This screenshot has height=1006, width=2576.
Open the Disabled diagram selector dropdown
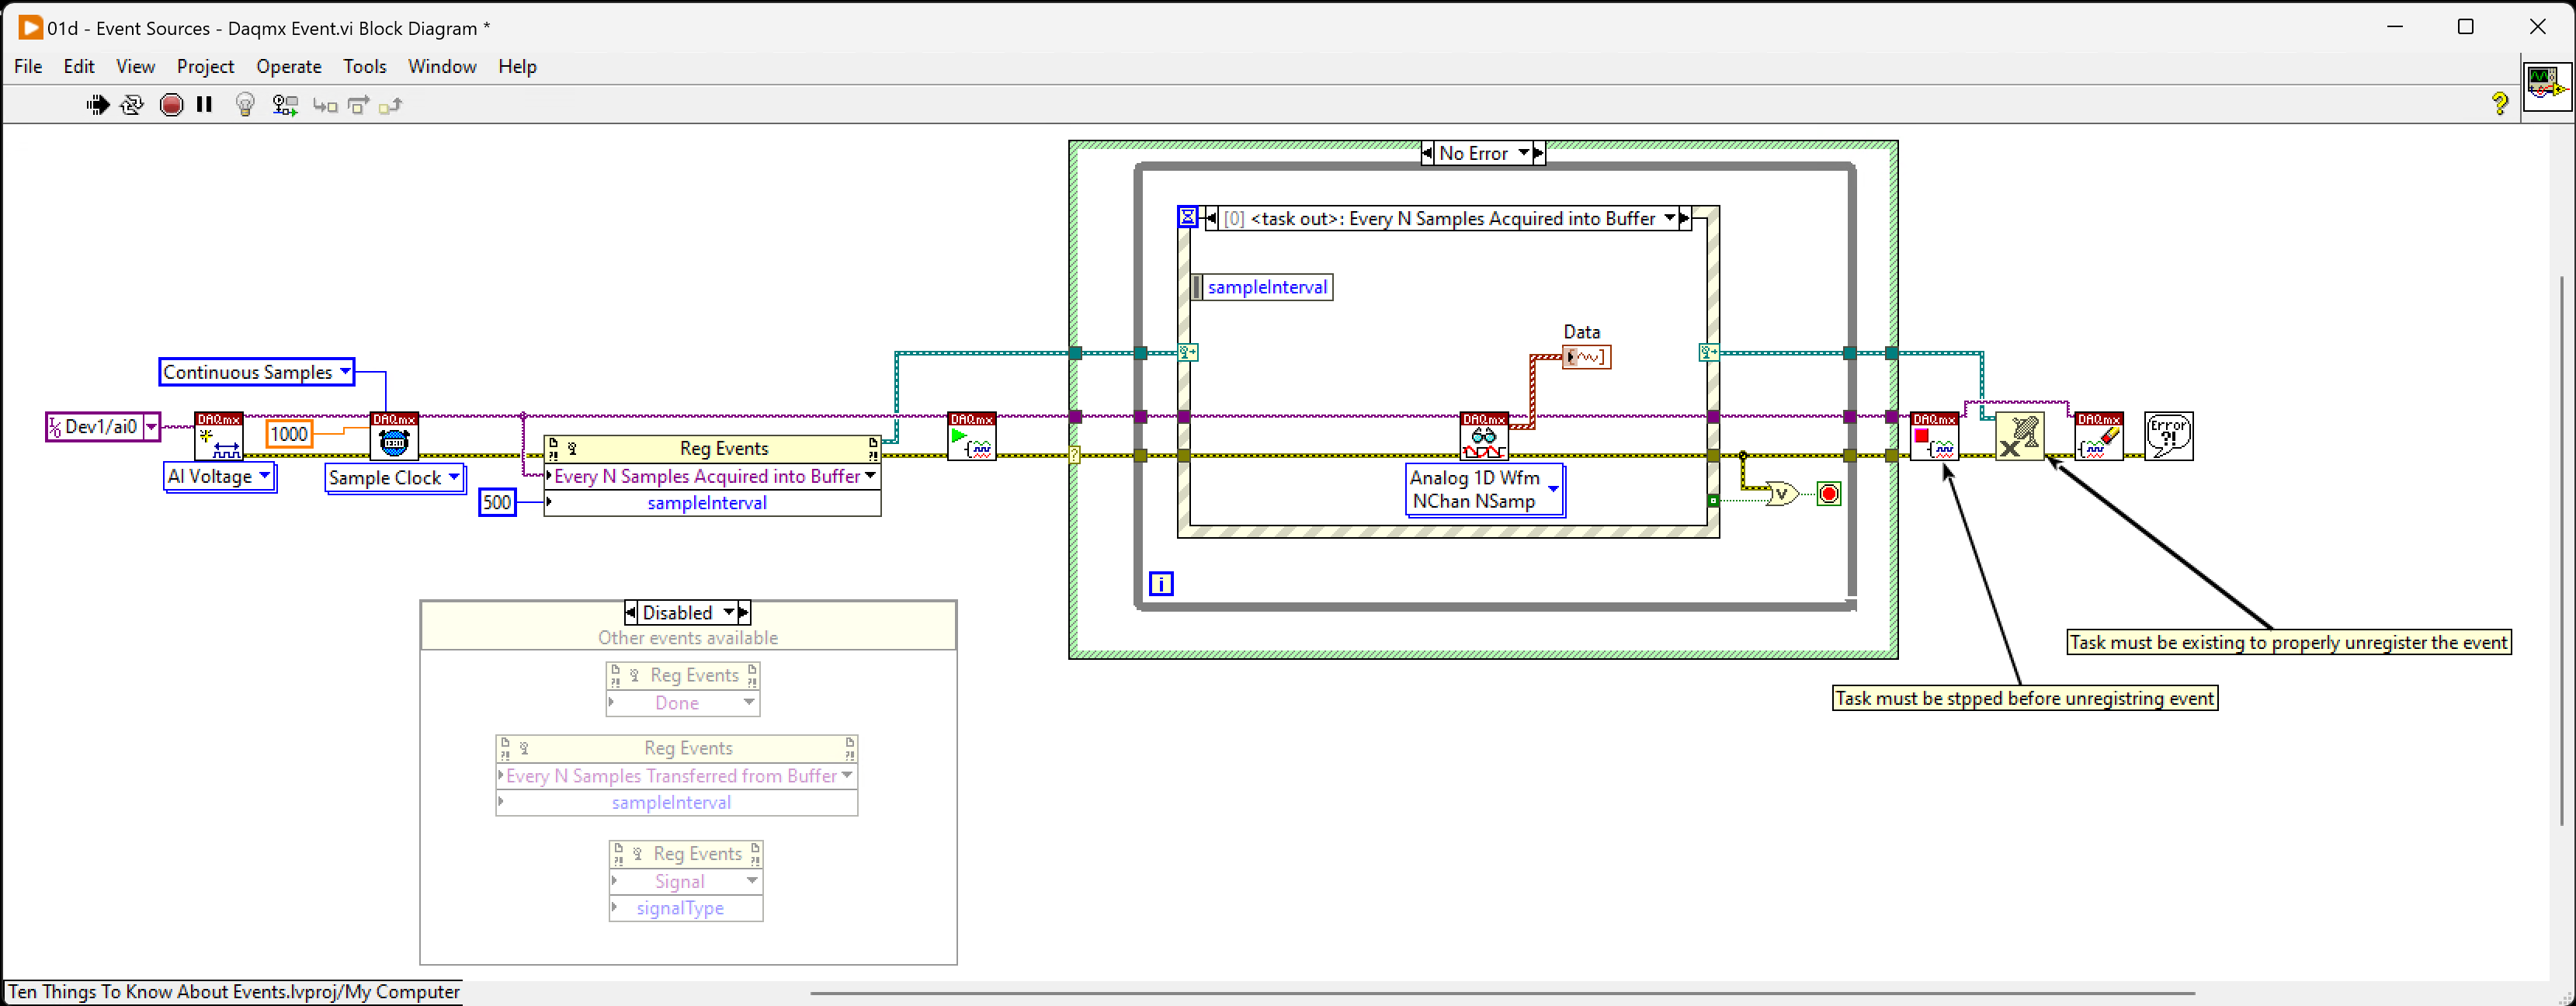[729, 612]
